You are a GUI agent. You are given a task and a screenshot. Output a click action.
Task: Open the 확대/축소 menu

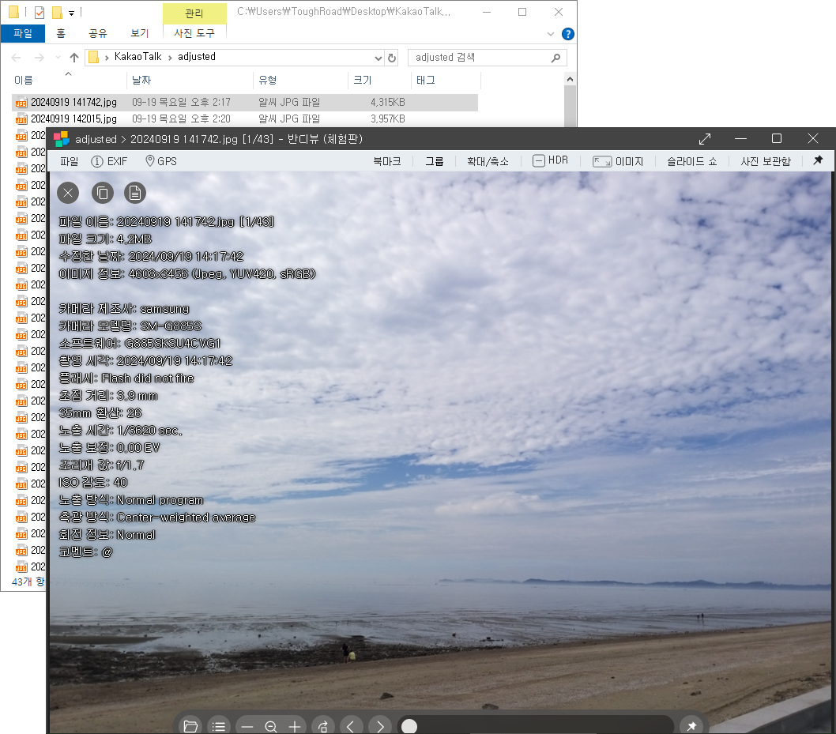(x=488, y=161)
